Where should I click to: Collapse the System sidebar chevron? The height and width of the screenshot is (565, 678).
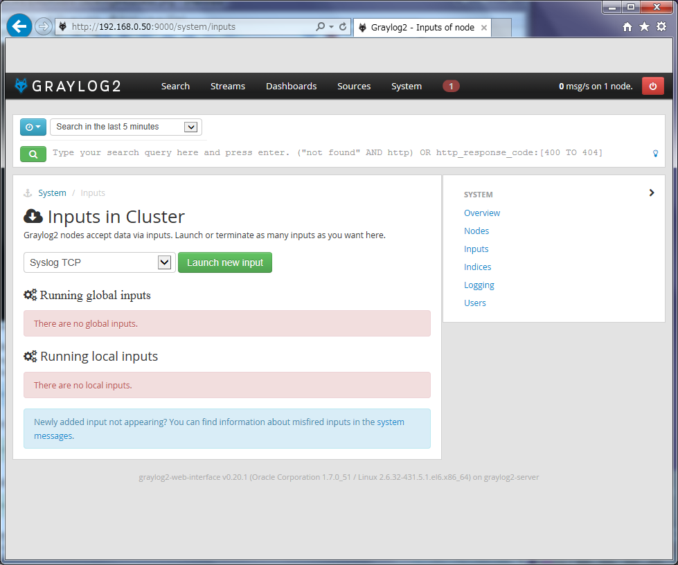coord(652,192)
